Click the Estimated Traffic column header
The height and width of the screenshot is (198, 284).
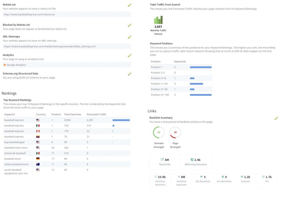click(97, 114)
